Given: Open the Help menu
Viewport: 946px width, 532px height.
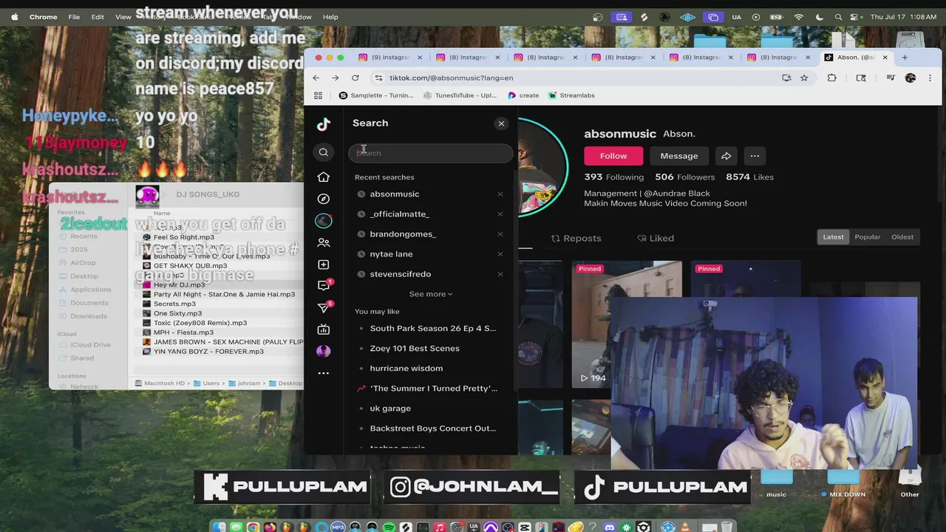Looking at the screenshot, I should pos(330,17).
